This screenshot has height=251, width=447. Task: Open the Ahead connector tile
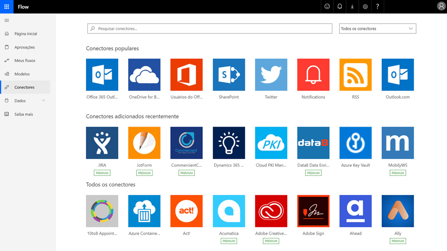point(356,211)
